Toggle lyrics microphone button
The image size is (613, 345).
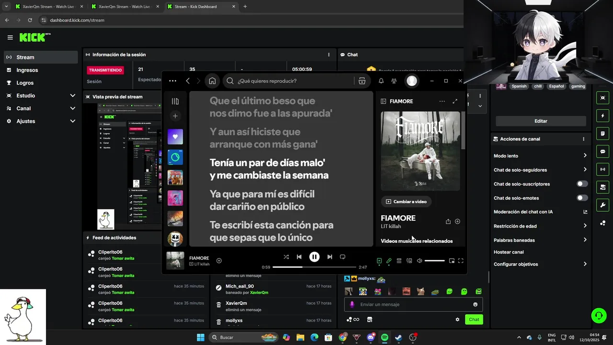[389, 261]
